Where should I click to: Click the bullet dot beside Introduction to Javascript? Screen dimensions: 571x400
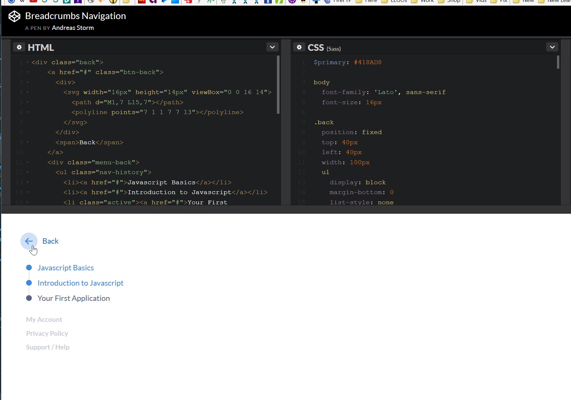tap(29, 283)
